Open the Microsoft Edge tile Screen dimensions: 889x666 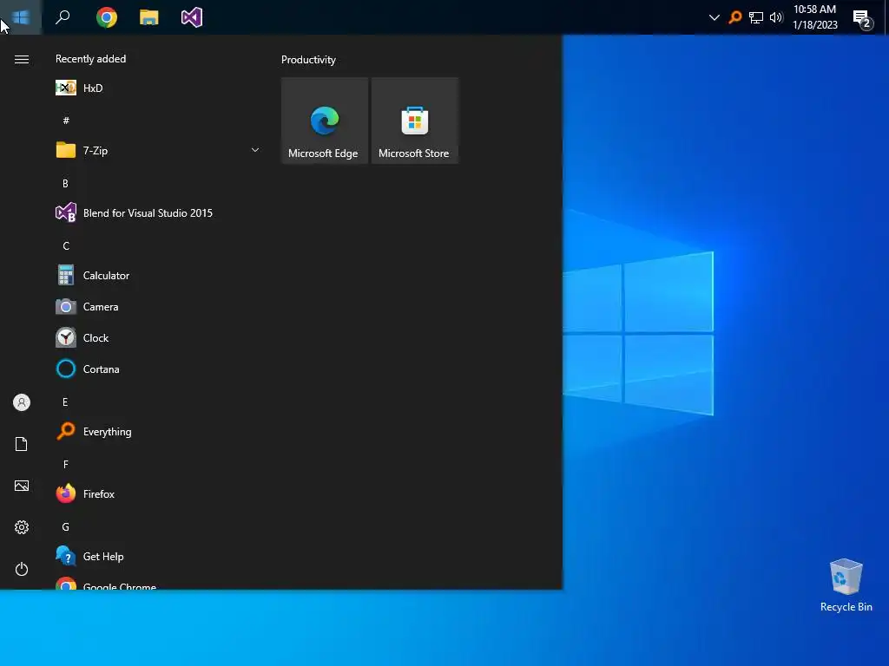pos(325,121)
